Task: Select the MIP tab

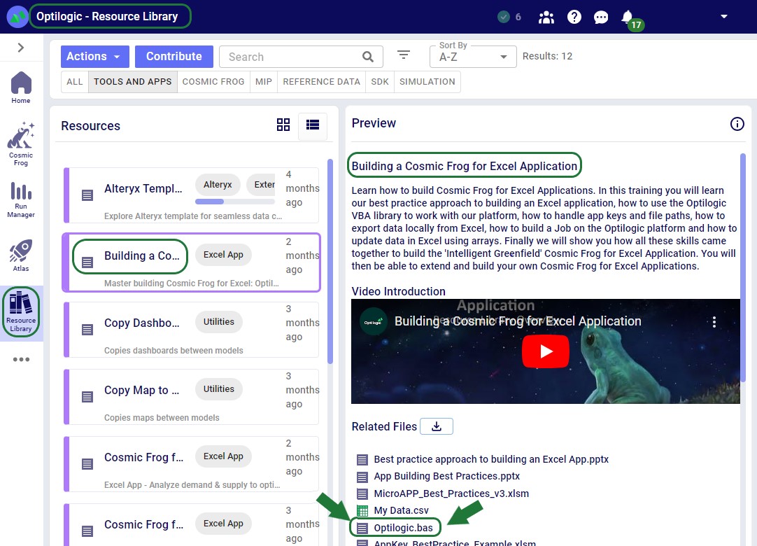Action: tap(264, 82)
